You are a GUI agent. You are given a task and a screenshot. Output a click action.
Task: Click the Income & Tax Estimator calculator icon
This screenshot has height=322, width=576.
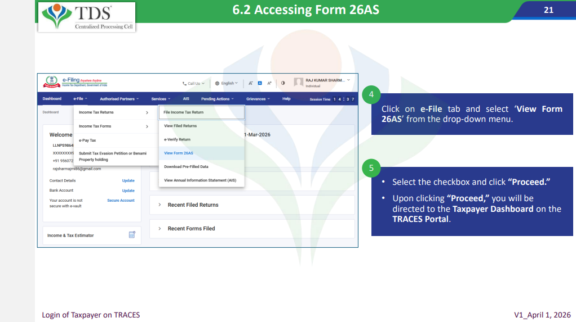point(132,235)
